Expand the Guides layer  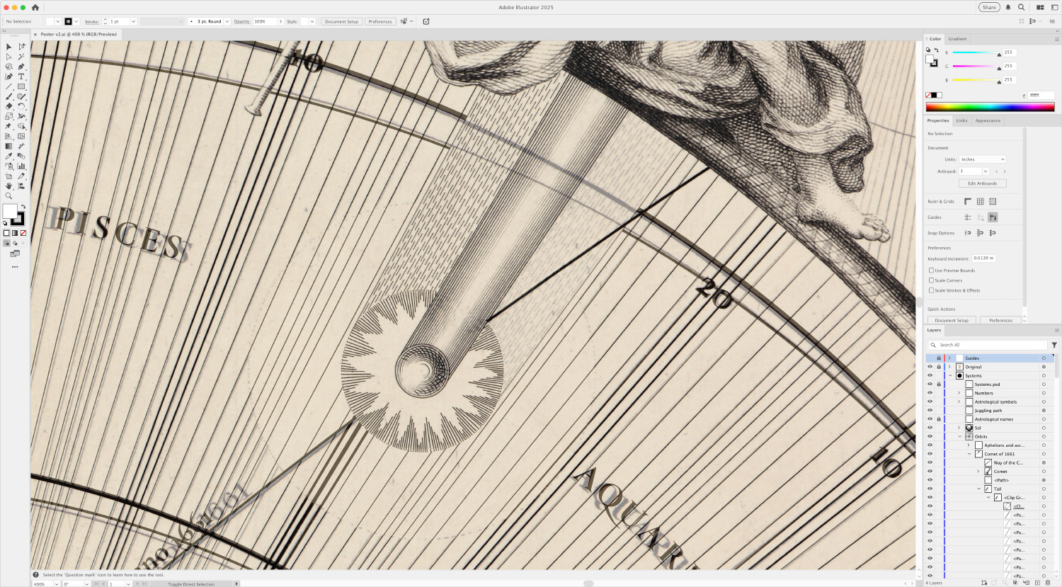[949, 358]
